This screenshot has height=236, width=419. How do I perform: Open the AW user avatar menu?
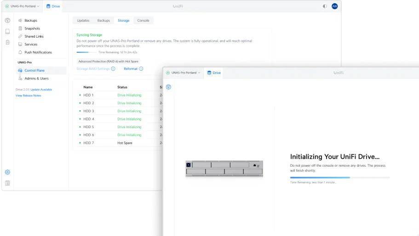pyautogui.click(x=334, y=6)
